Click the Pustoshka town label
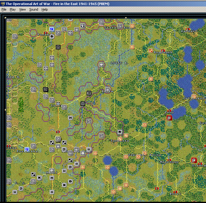Image resolution: width=206 pixels, height=203 pixels. [27, 151]
